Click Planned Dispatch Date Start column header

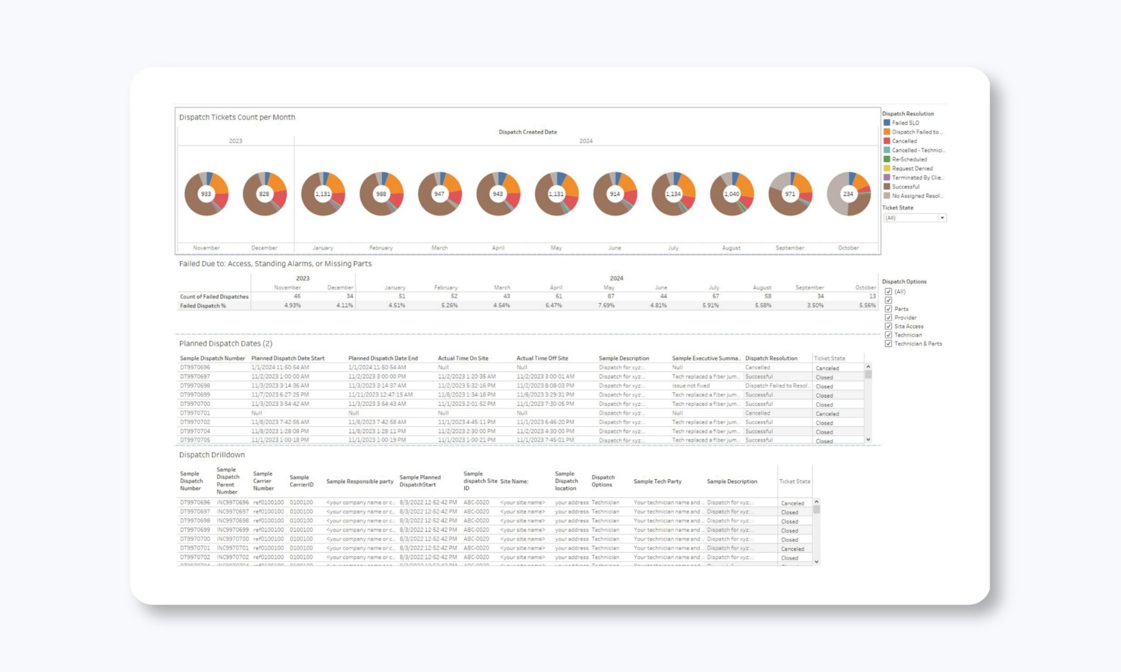[x=287, y=358]
